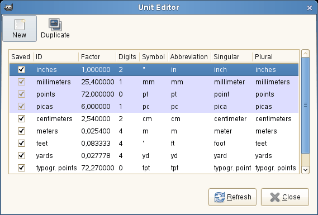Select the millimeters unit row

click(154, 82)
